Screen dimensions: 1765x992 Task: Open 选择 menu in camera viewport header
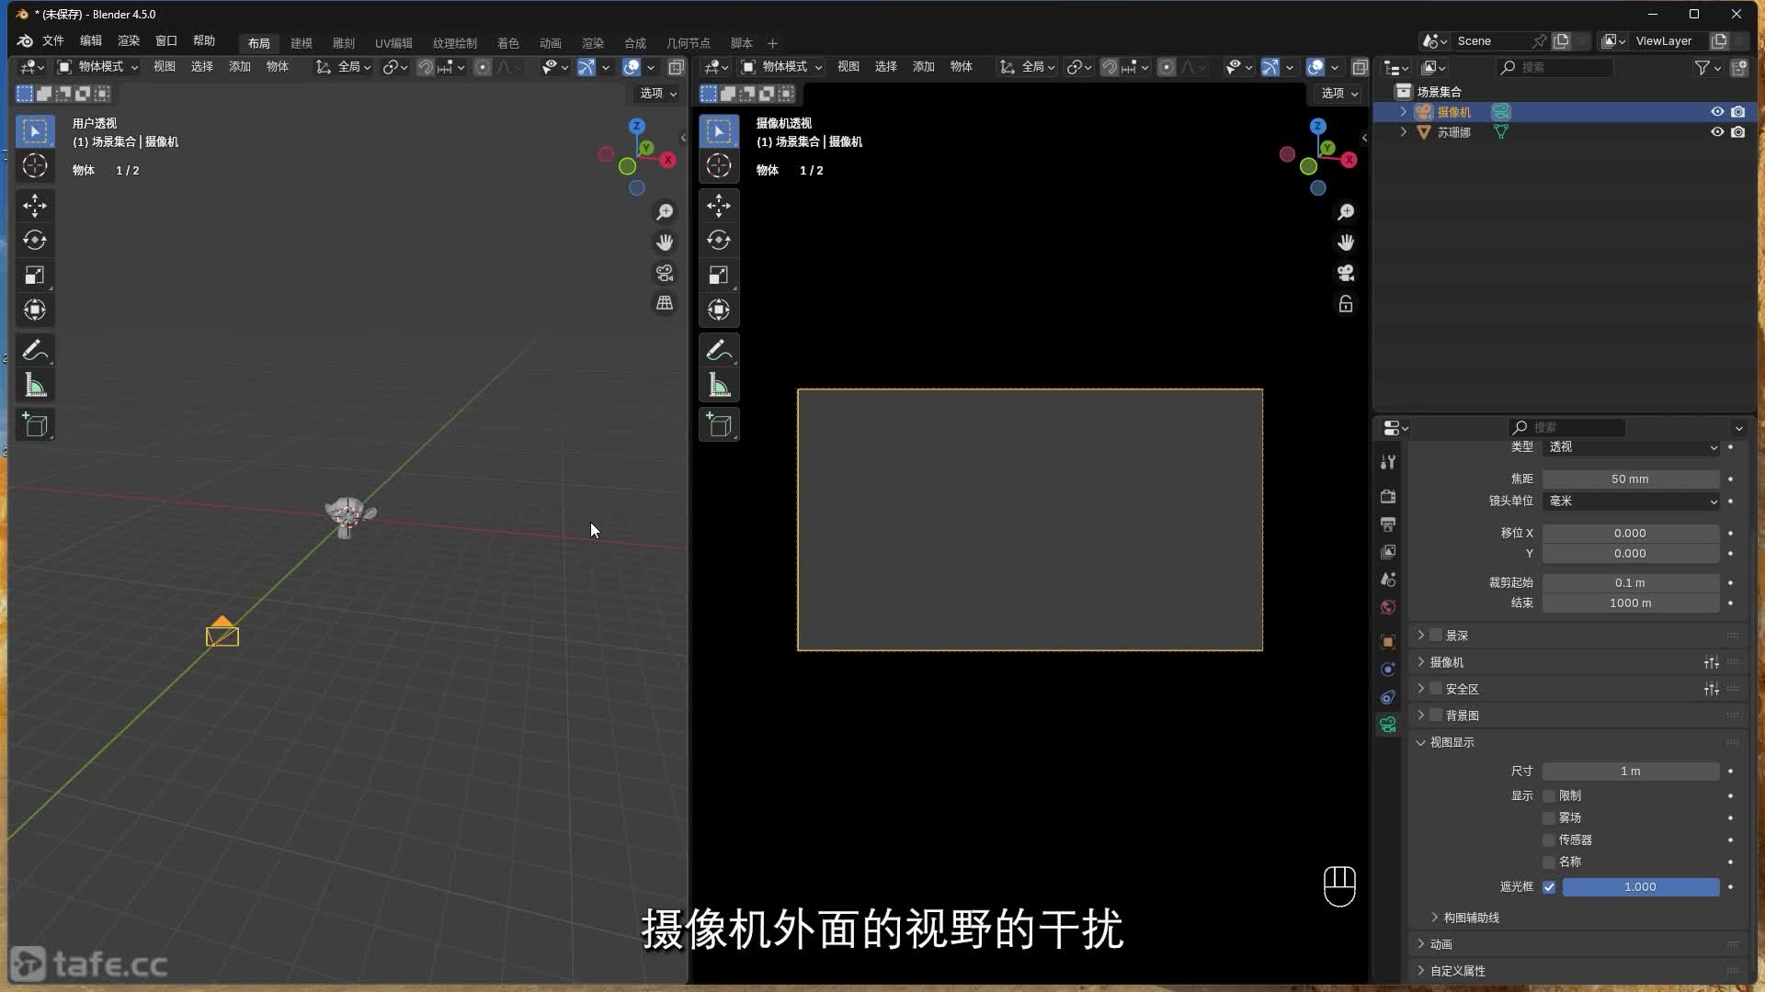pos(886,67)
